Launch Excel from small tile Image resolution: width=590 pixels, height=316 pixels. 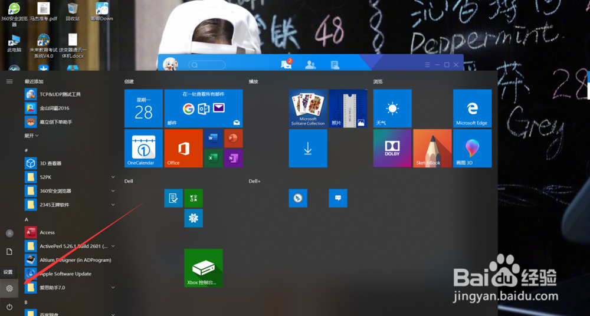click(214, 159)
